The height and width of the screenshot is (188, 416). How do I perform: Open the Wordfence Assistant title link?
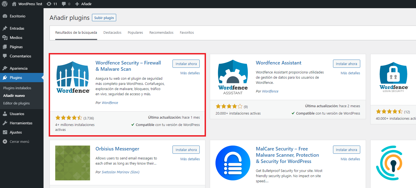pos(279,63)
